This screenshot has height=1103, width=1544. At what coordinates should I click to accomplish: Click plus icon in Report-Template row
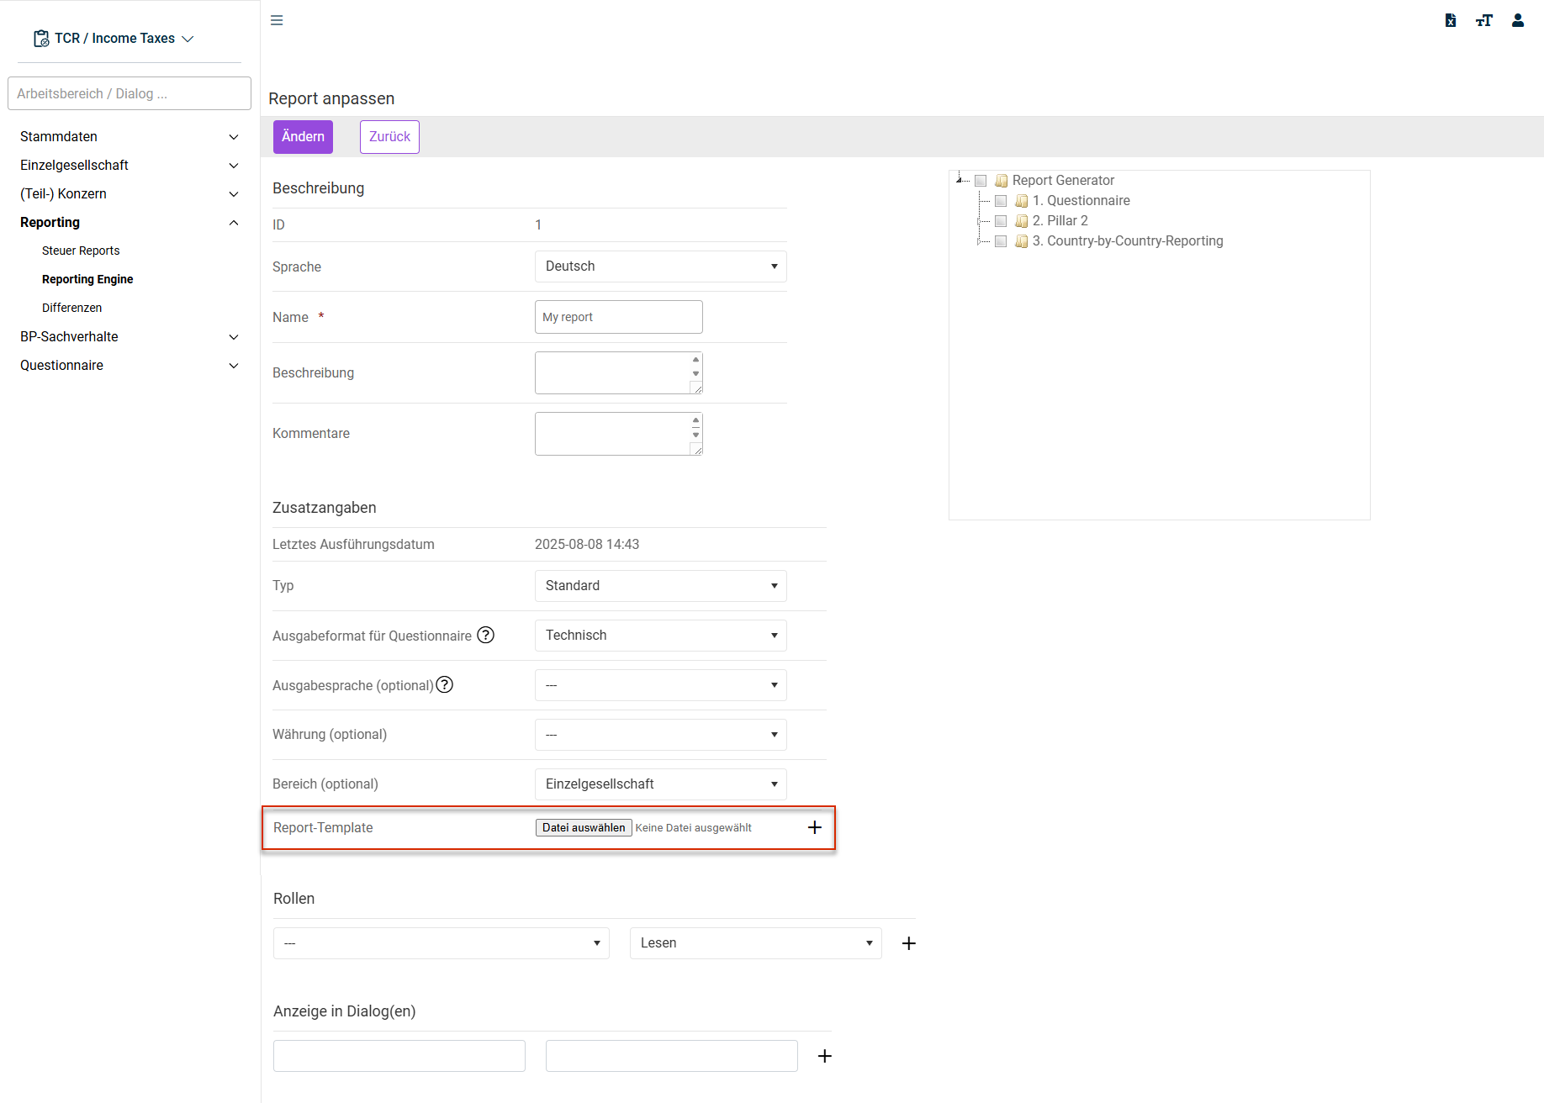tap(814, 827)
